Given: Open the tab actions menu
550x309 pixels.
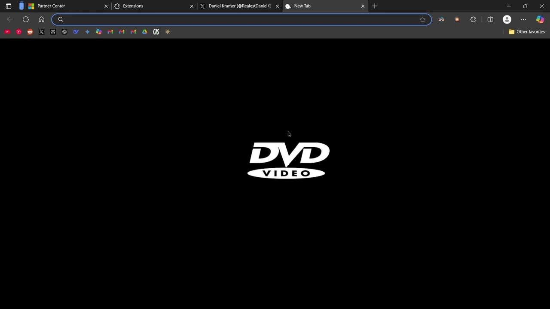Looking at the screenshot, I should [x=8, y=6].
